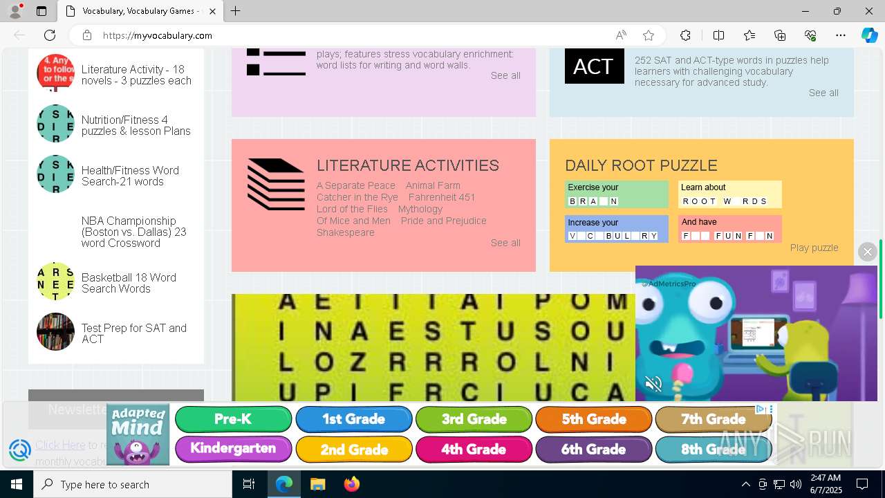Click the stacked books icon
885x498 pixels.
(x=276, y=184)
